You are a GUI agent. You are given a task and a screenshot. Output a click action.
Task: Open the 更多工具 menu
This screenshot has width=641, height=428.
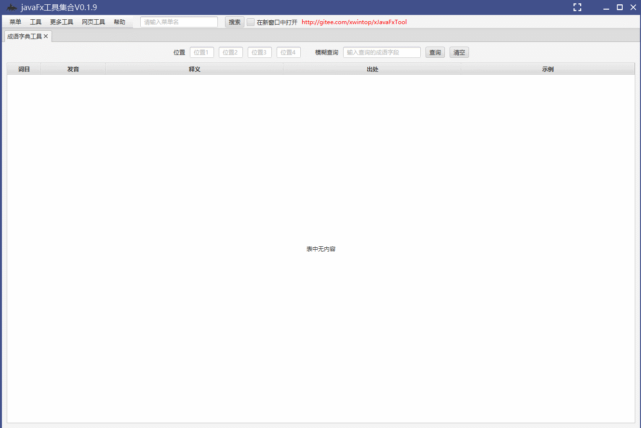point(62,22)
